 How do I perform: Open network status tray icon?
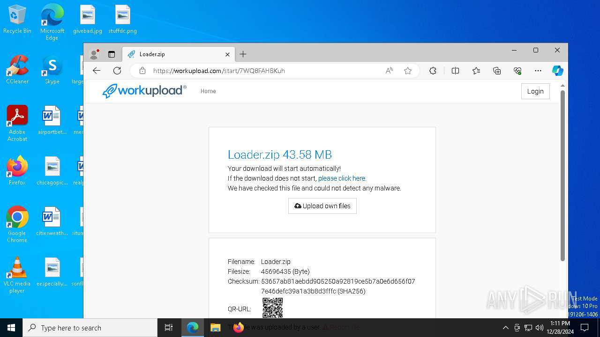click(528, 328)
